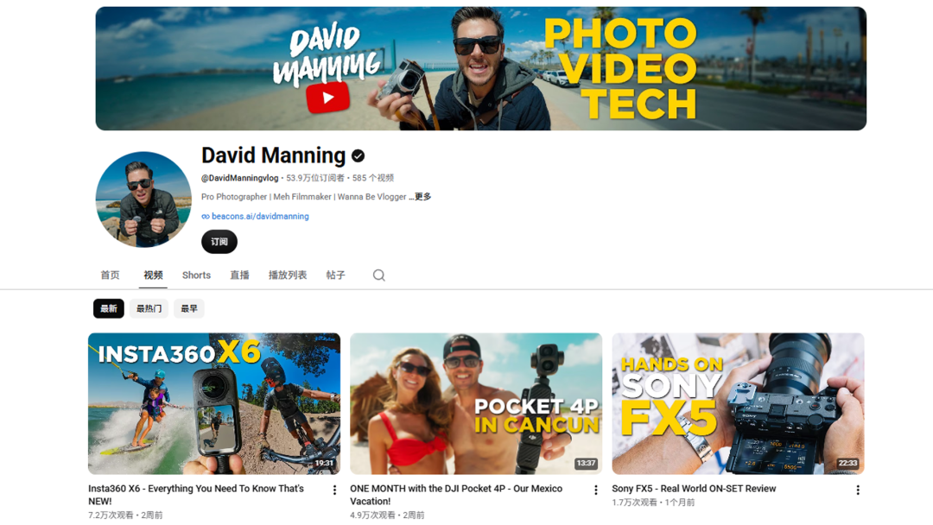Click David Manning's round profile avatar
The height and width of the screenshot is (525, 933).
point(143,199)
